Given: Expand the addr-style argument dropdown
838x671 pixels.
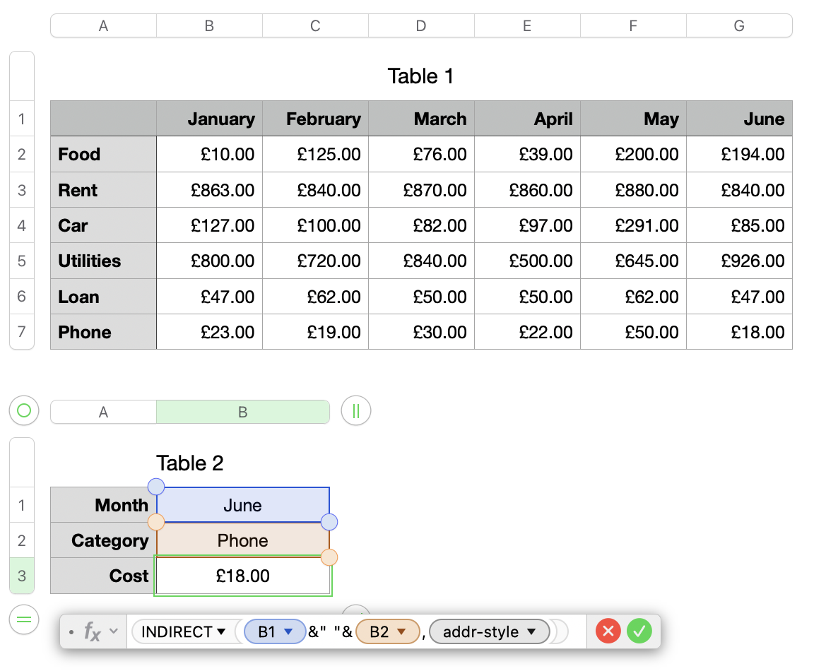Looking at the screenshot, I should click(x=531, y=632).
